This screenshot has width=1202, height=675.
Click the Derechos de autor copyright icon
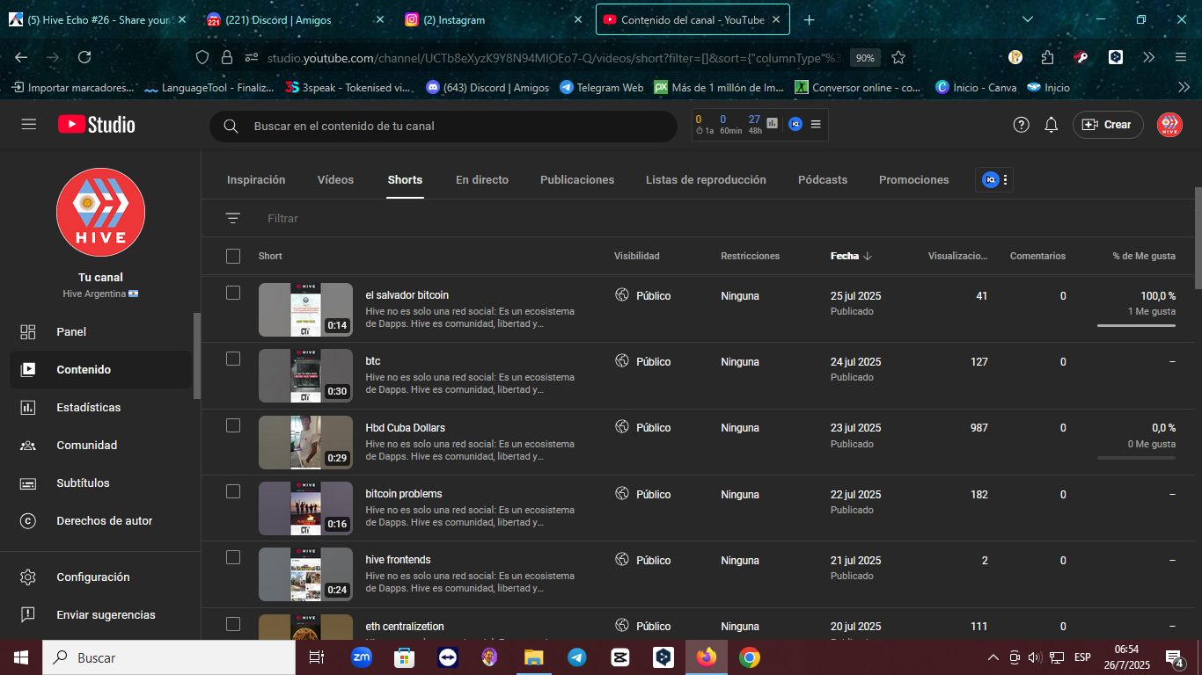28,520
